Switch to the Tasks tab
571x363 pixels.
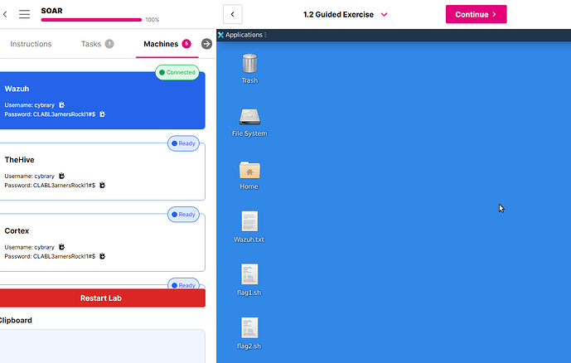tap(97, 44)
